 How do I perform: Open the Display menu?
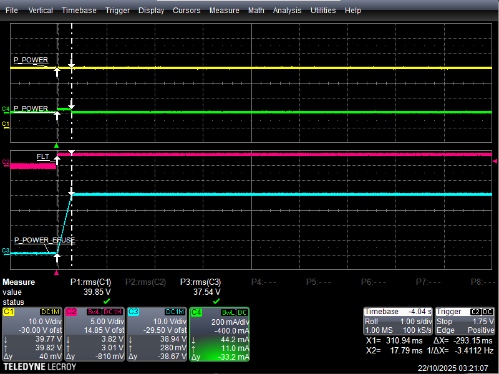coord(151,11)
